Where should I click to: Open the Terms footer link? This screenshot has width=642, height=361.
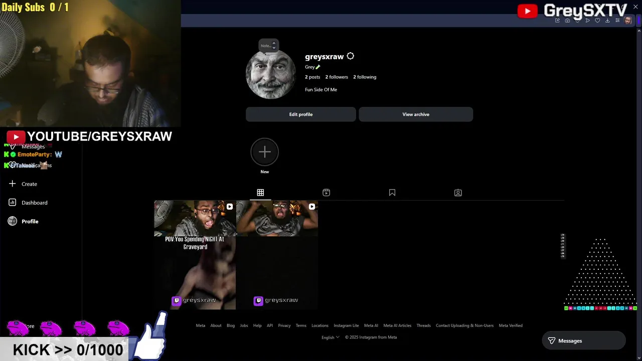tap(301, 325)
